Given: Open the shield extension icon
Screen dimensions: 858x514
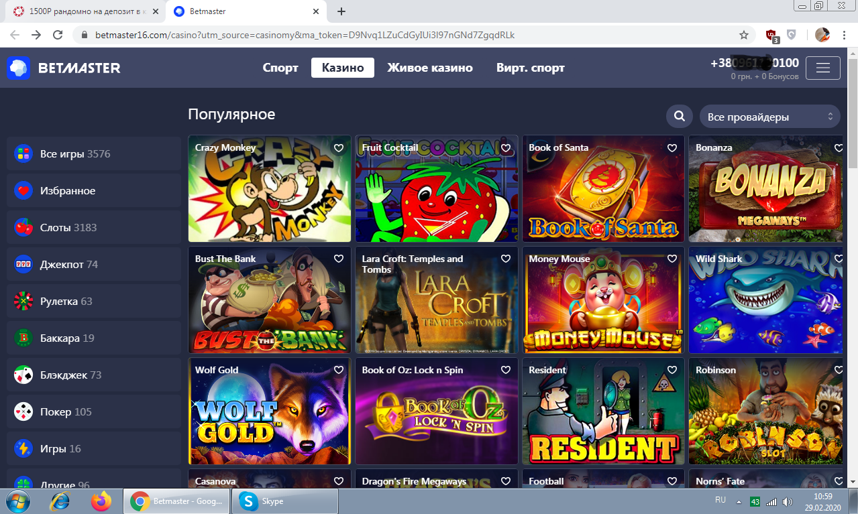Looking at the screenshot, I should coord(792,35).
